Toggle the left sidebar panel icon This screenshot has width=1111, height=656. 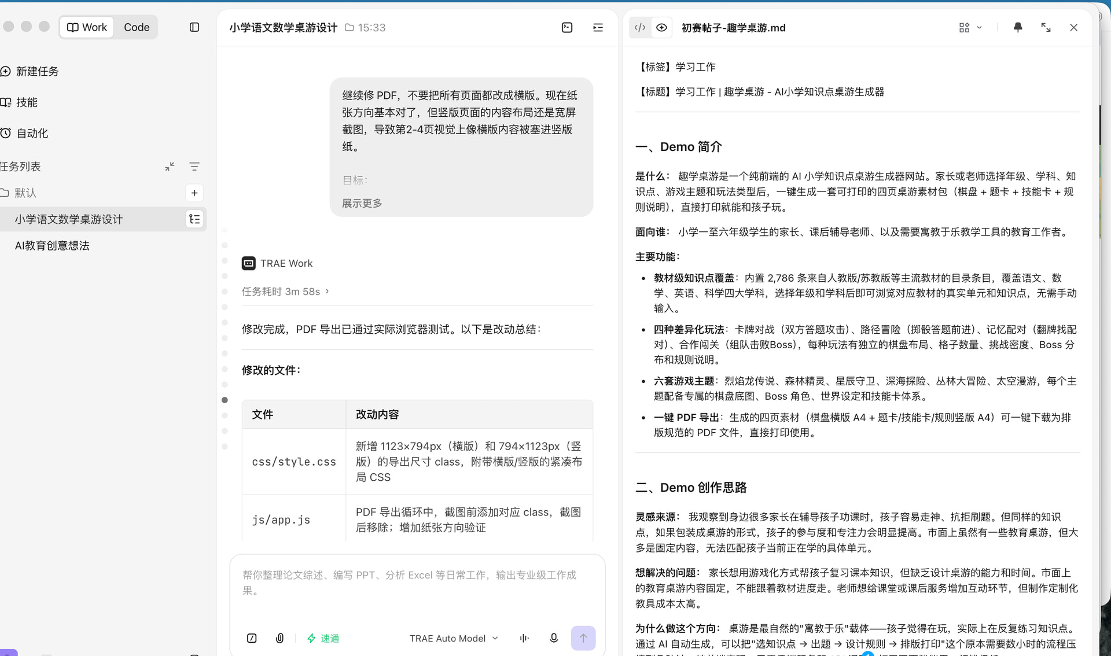[194, 27]
